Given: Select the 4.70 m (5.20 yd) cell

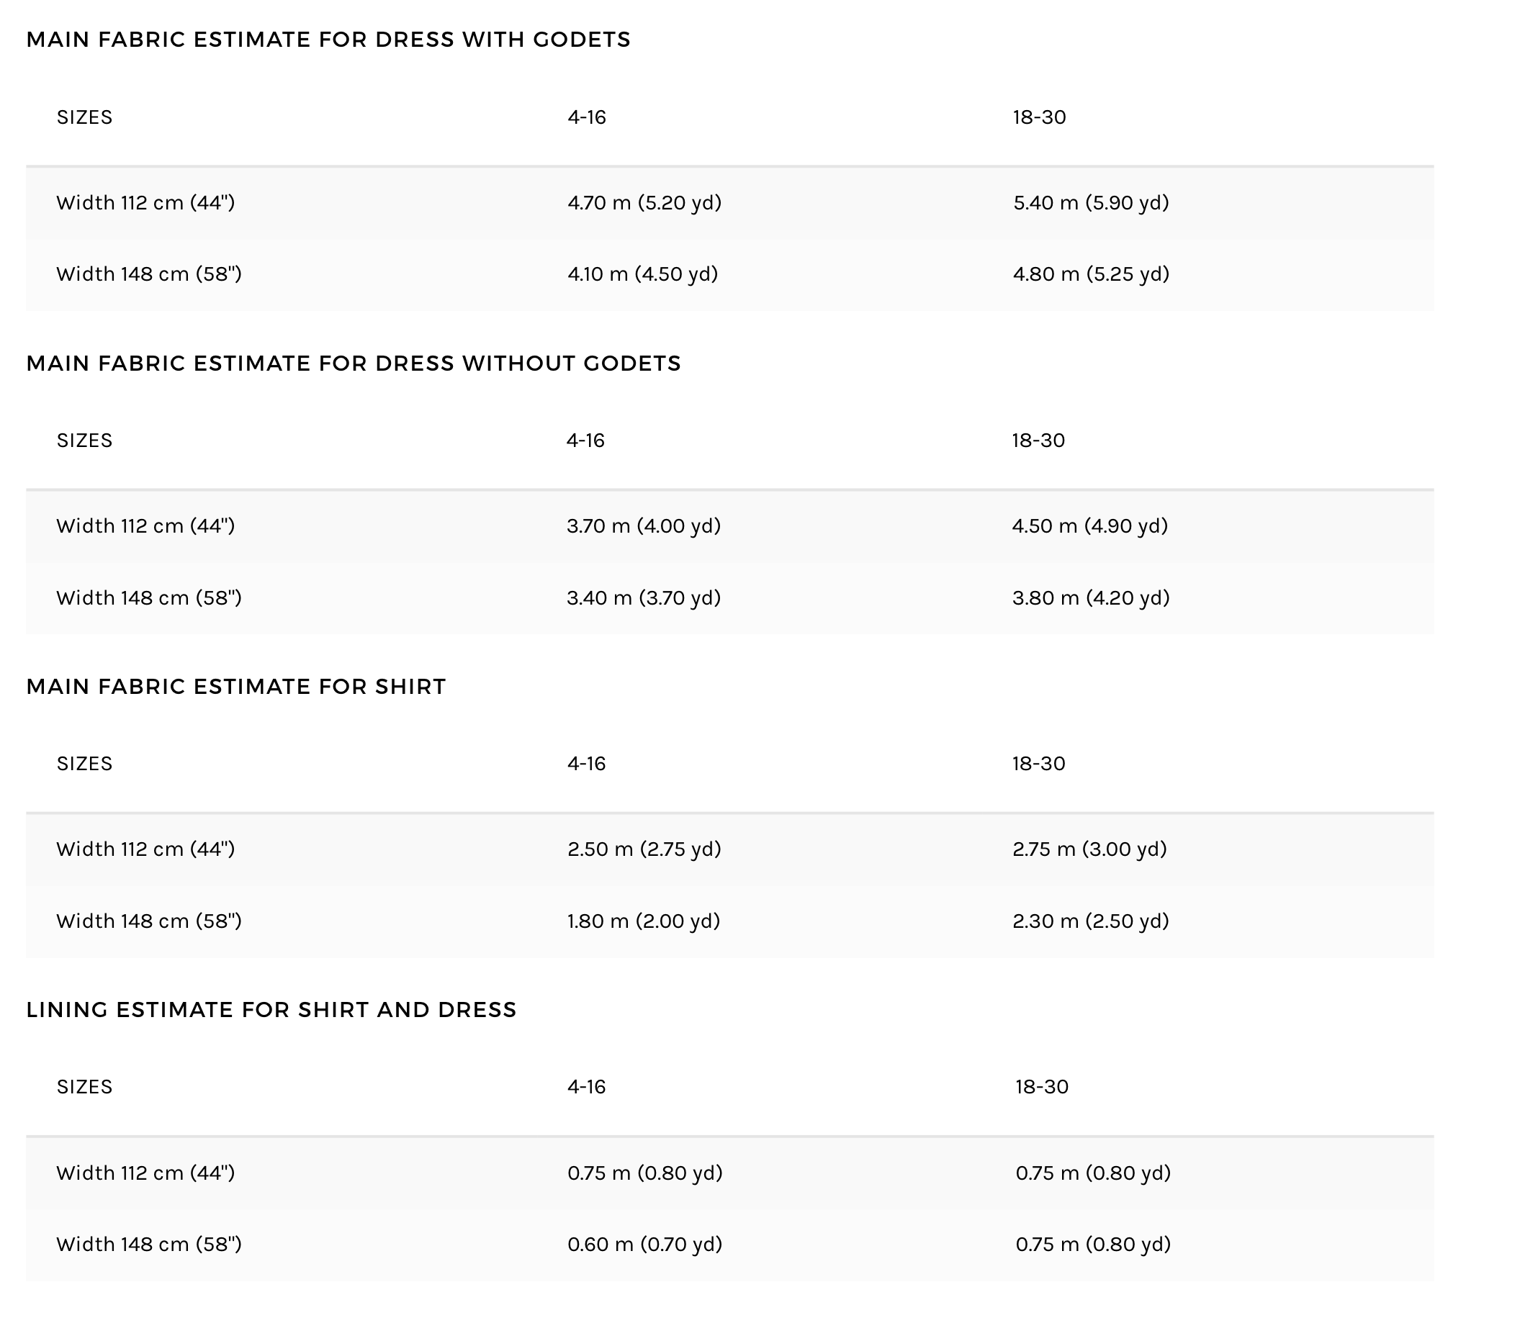Looking at the screenshot, I should 644,202.
